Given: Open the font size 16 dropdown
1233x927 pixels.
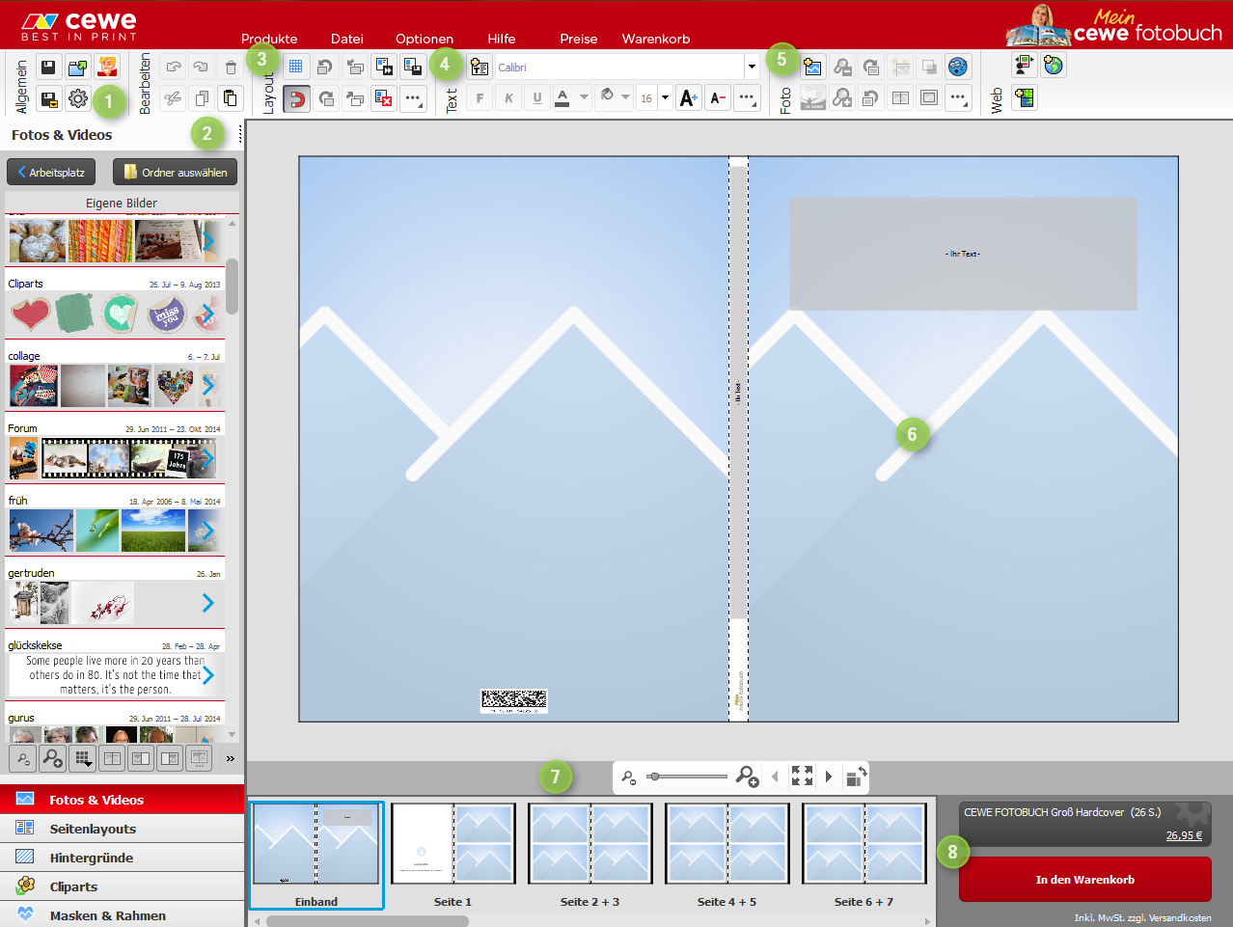Looking at the screenshot, I should [x=665, y=97].
